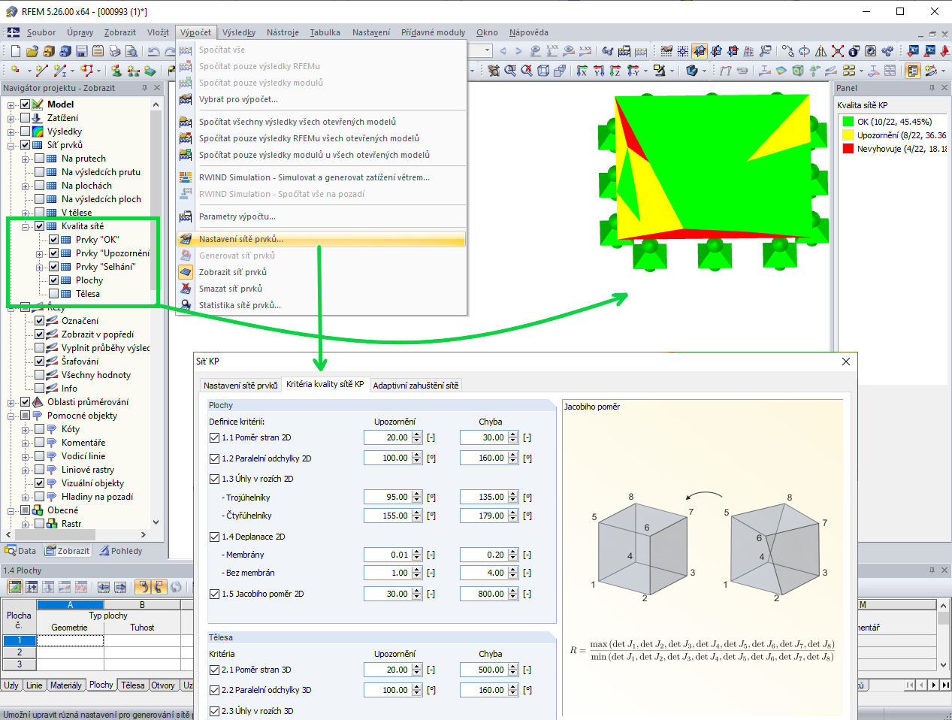Select the New surface tool icon
Viewport: 952px width, 720px height.
click(86, 71)
